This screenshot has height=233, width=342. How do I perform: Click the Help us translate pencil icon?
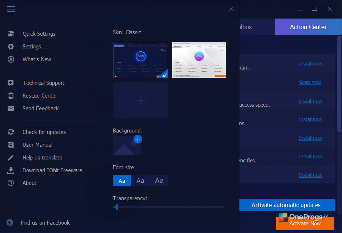[11, 158]
